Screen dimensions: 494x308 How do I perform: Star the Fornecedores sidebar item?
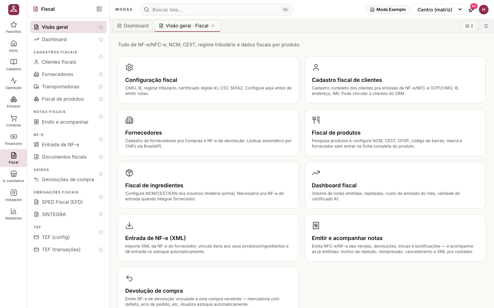(101, 74)
